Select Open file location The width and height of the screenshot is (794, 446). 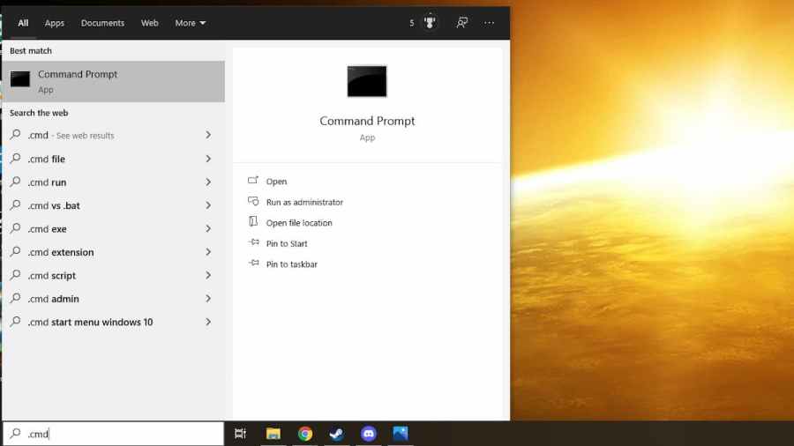point(299,222)
